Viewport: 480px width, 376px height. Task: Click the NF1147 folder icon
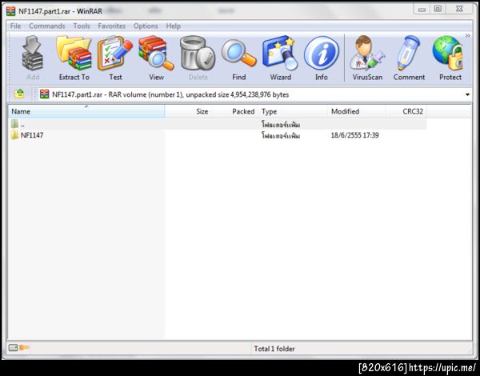coord(14,134)
